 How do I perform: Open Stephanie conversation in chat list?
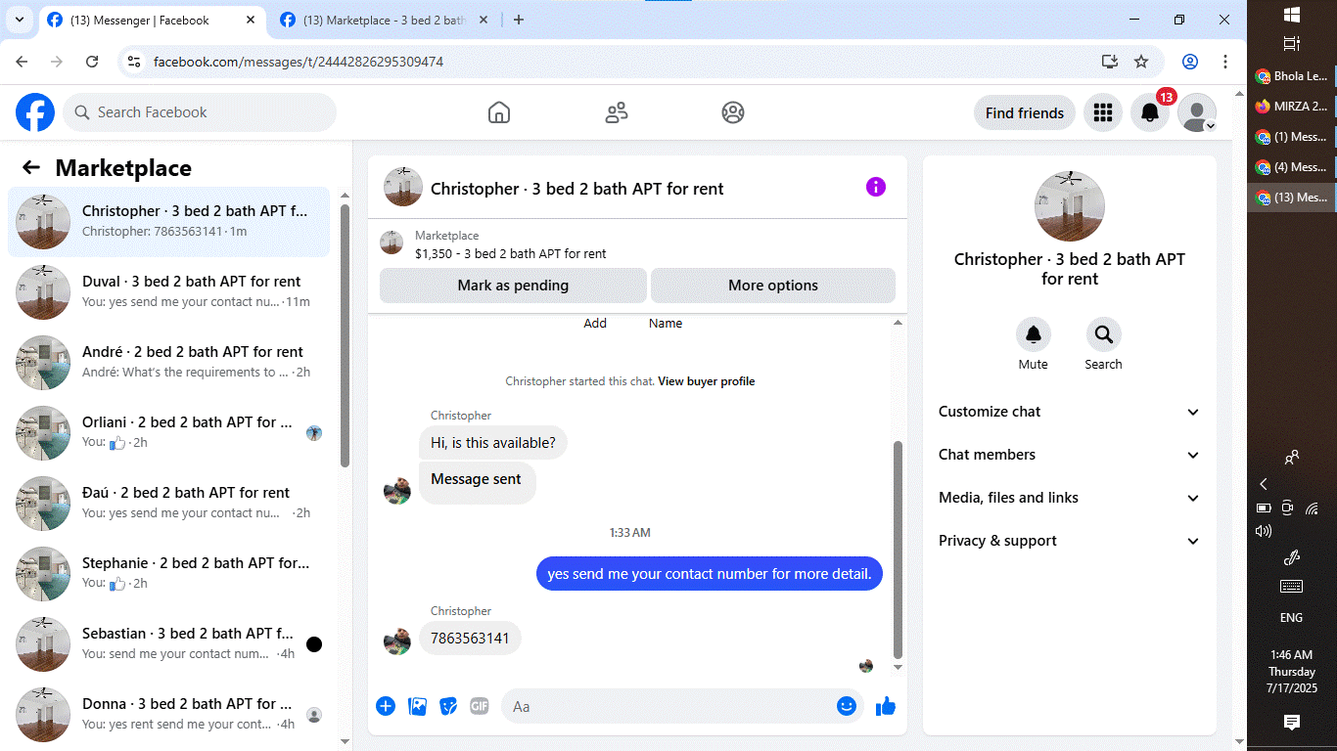pos(169,574)
